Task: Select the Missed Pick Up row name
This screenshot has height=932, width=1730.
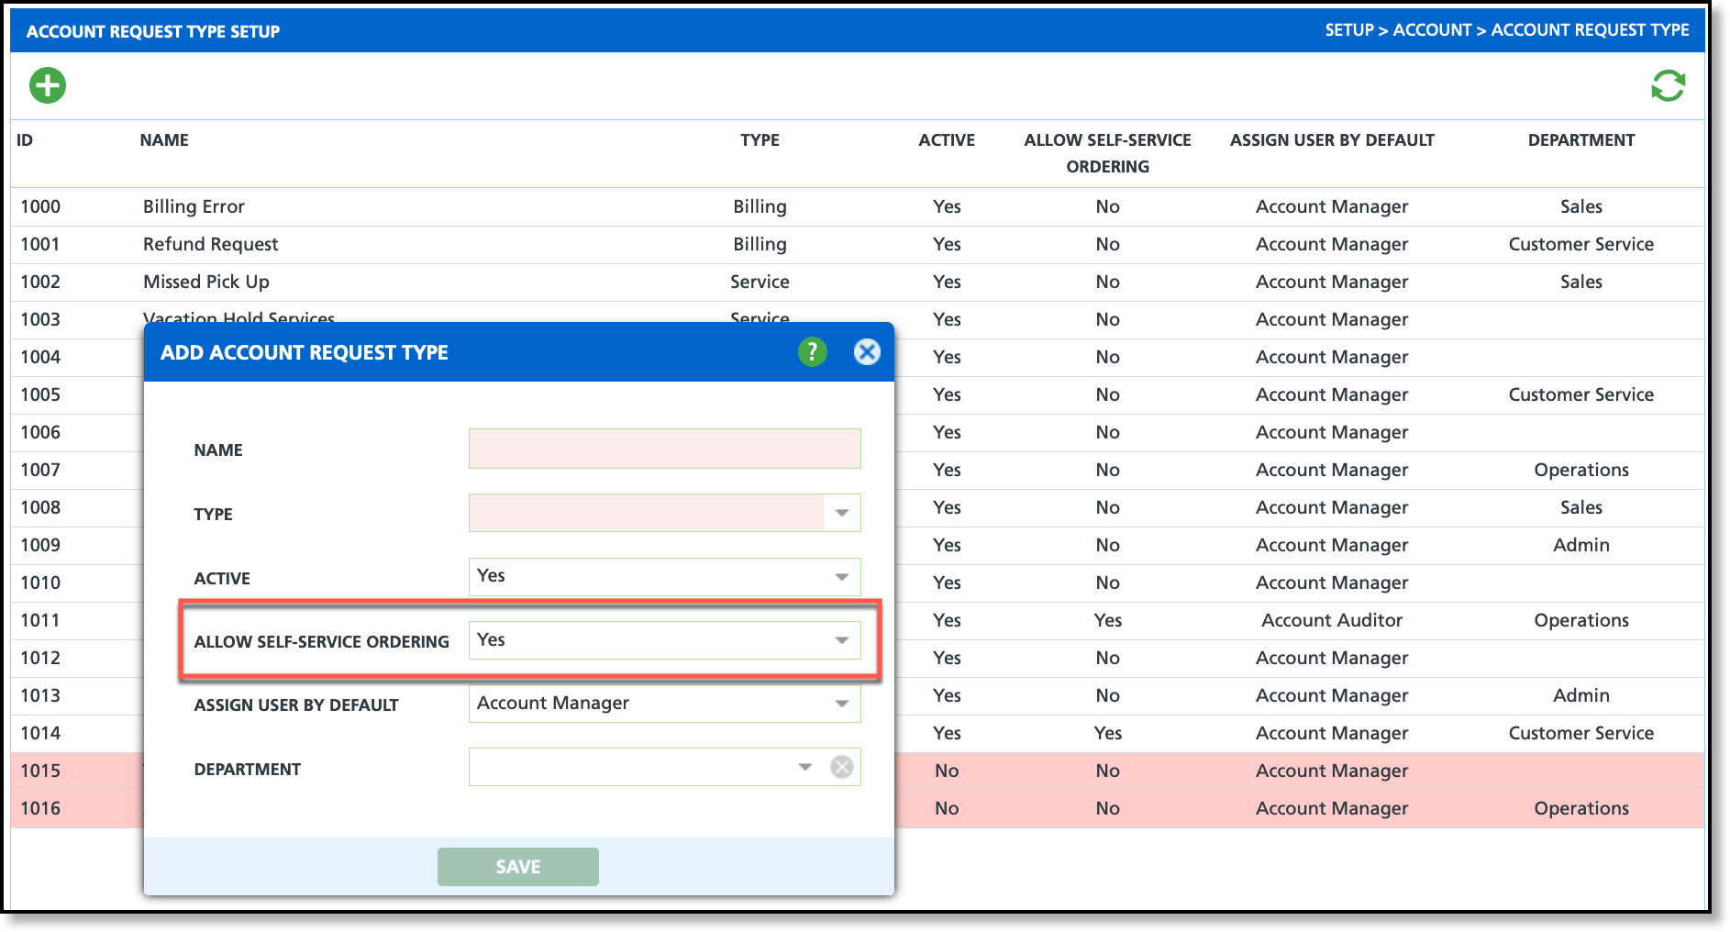Action: click(206, 282)
